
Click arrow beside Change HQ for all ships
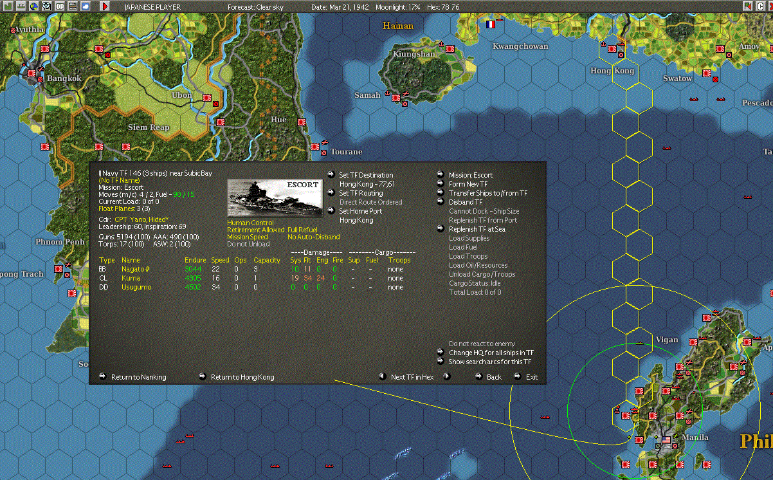tap(441, 352)
